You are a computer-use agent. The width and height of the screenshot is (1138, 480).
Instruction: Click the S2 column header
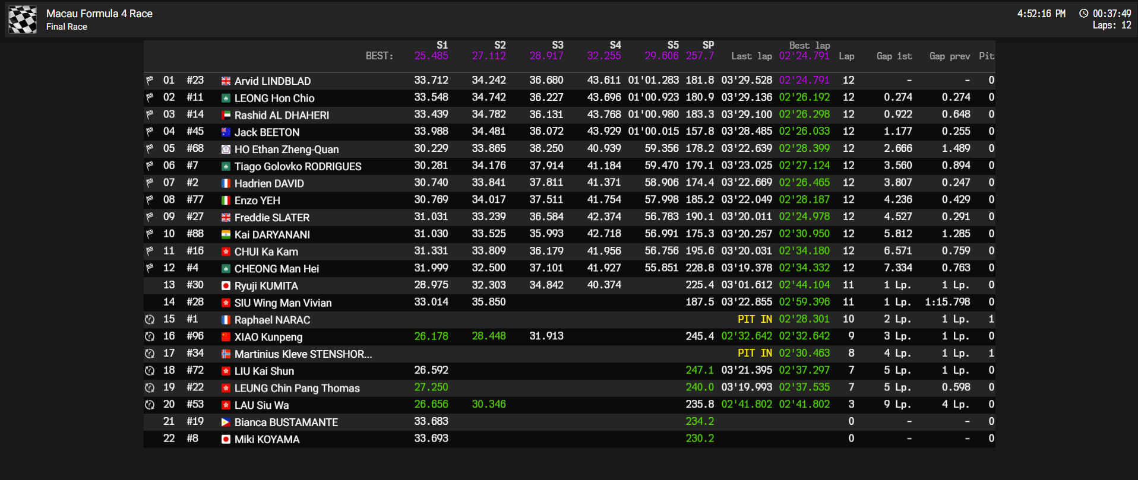(500, 45)
